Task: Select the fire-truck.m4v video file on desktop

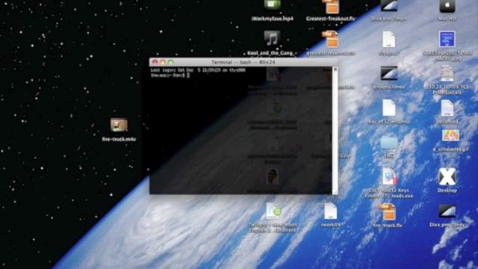Action: click(x=119, y=125)
